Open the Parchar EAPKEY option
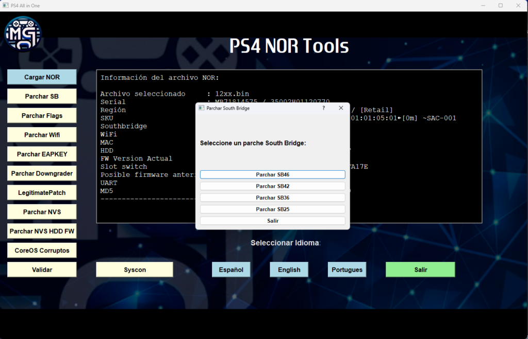The image size is (528, 339). click(x=42, y=154)
